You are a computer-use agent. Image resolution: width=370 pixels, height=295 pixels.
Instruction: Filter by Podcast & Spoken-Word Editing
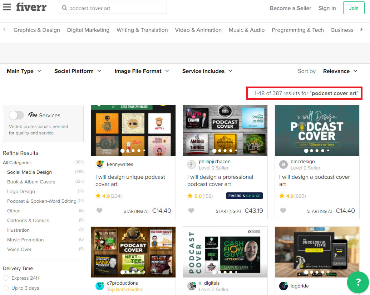42,201
